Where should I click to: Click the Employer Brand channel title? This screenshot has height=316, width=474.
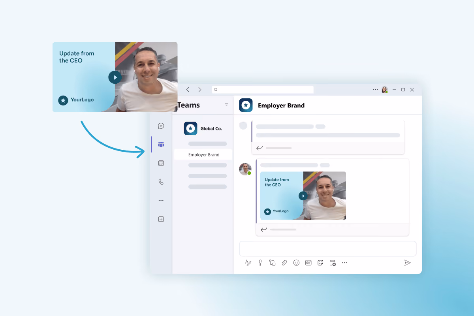281,105
